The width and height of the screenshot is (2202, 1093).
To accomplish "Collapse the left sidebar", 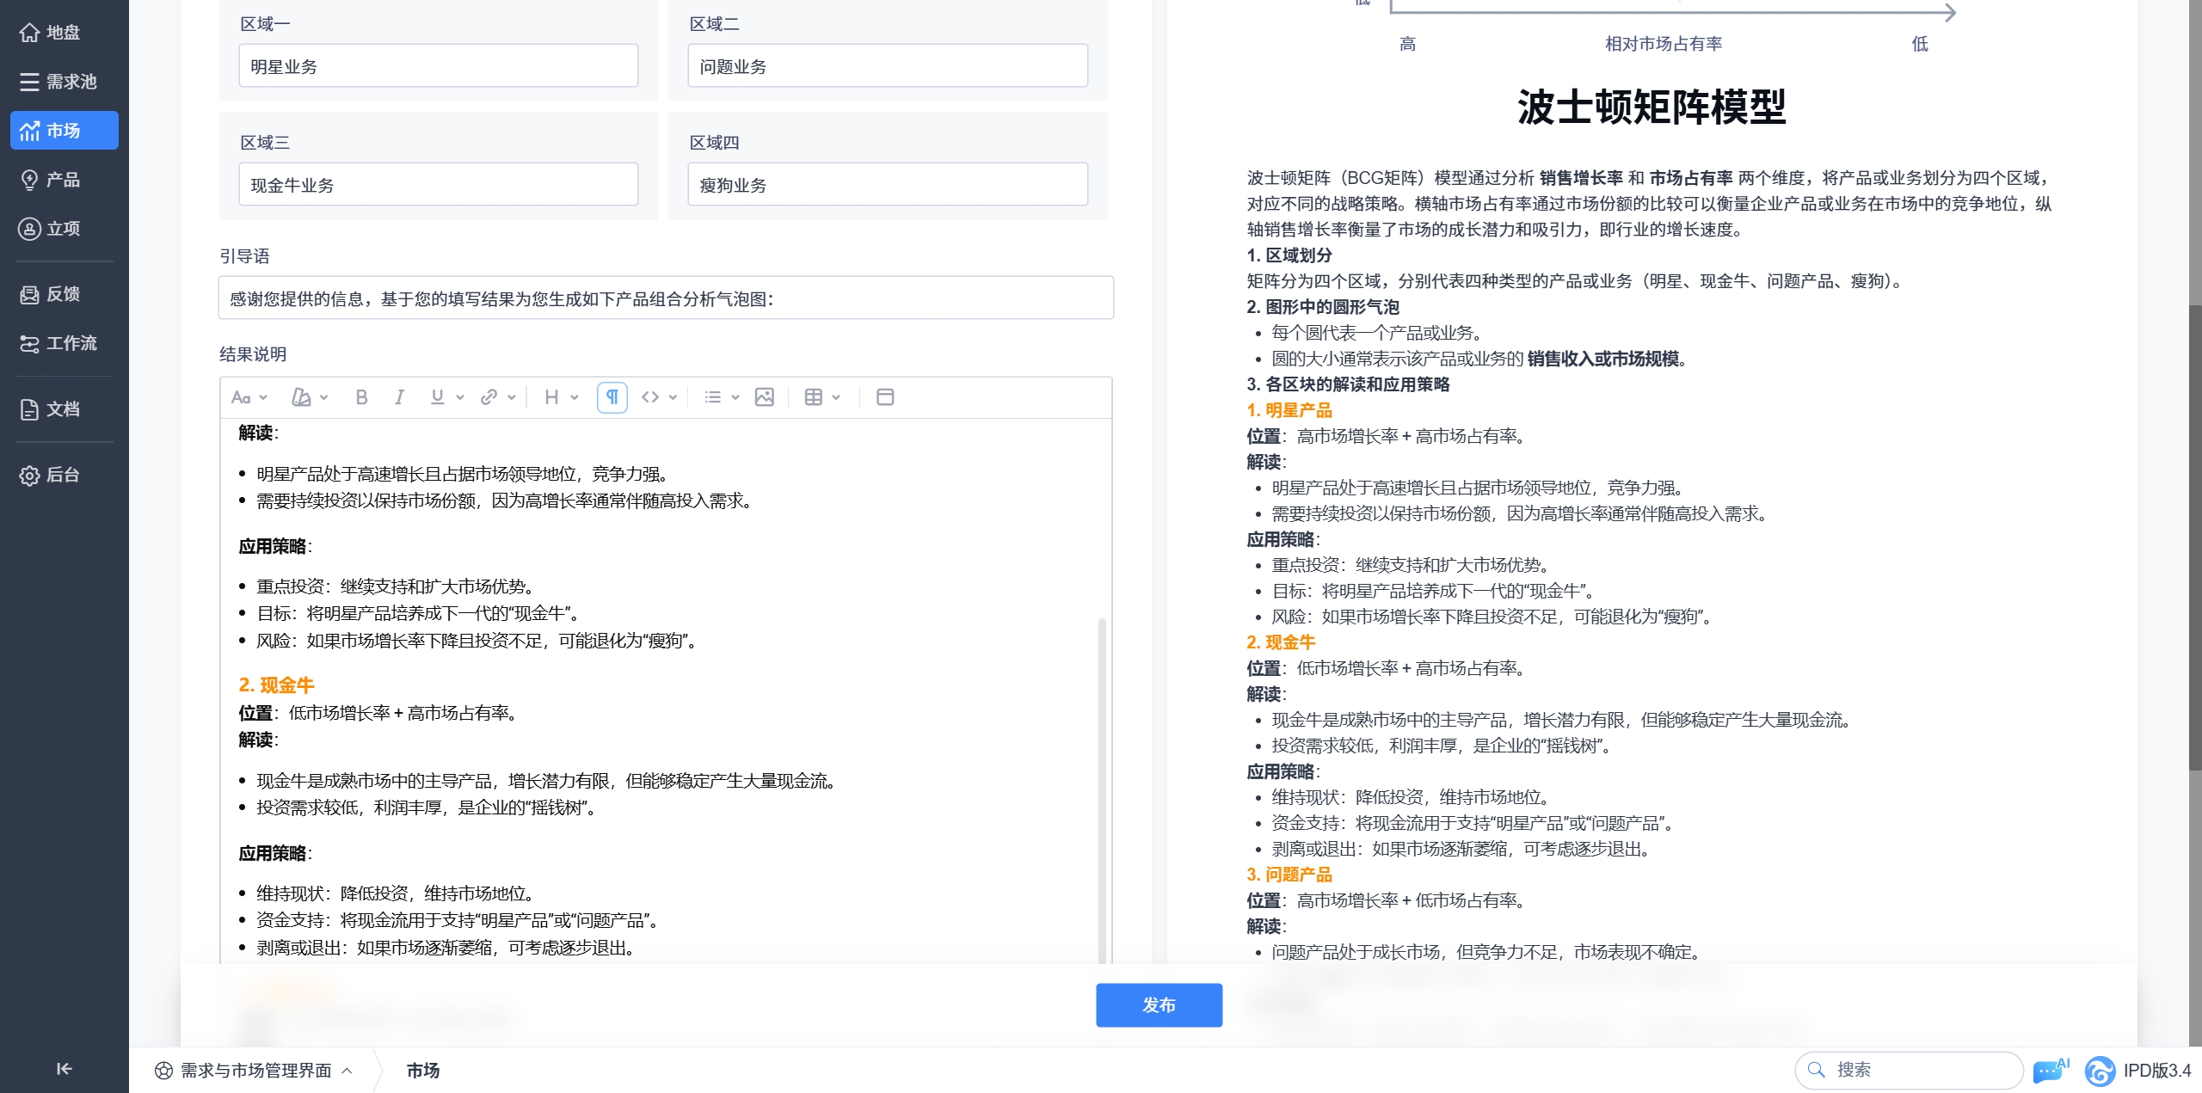I will (x=64, y=1069).
